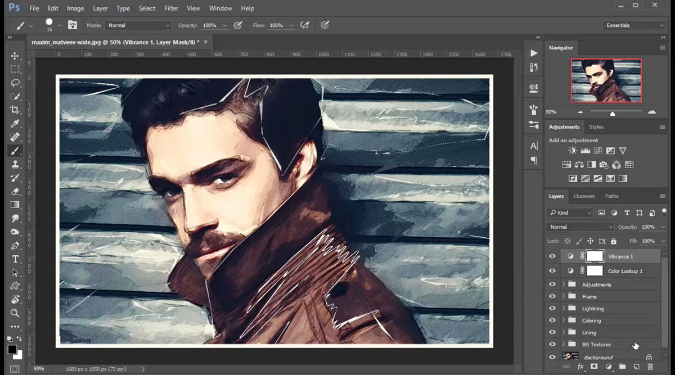
Task: Toggle Background layer visibility
Action: (552, 357)
